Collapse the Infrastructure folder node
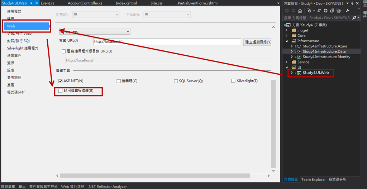 pyautogui.click(x=286, y=41)
